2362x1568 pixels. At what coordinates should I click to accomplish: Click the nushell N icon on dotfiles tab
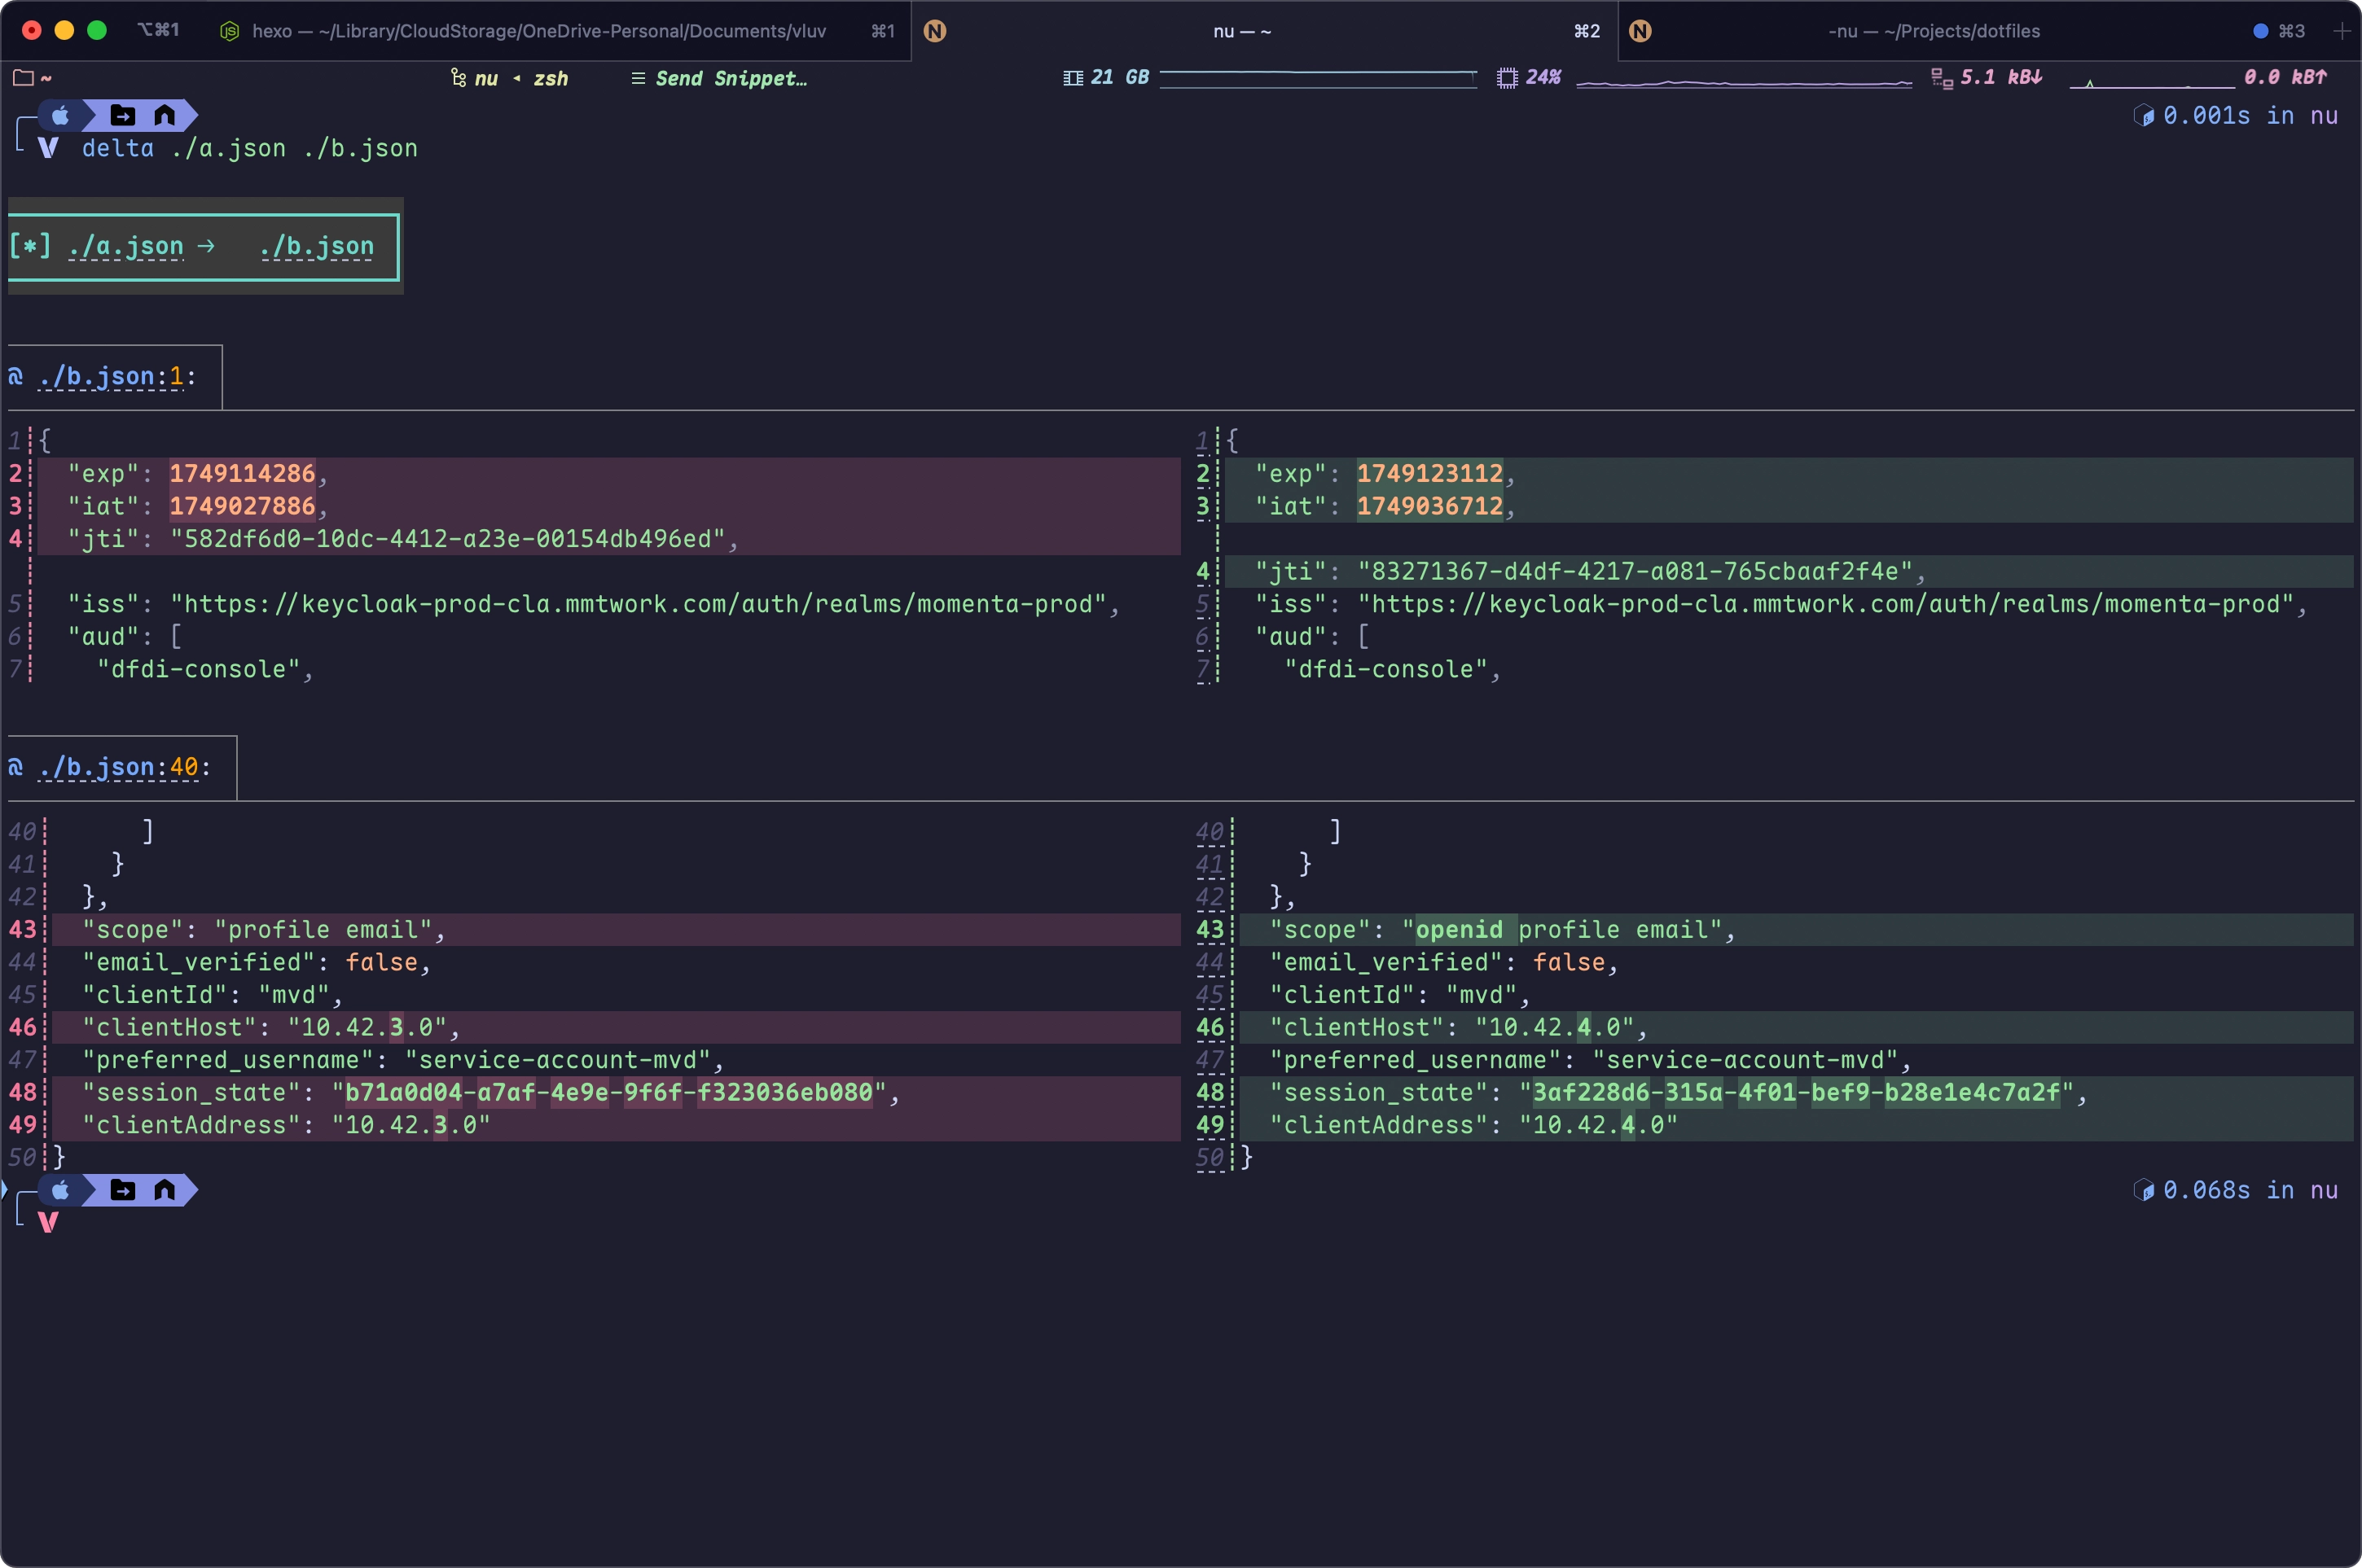pyautogui.click(x=1640, y=31)
